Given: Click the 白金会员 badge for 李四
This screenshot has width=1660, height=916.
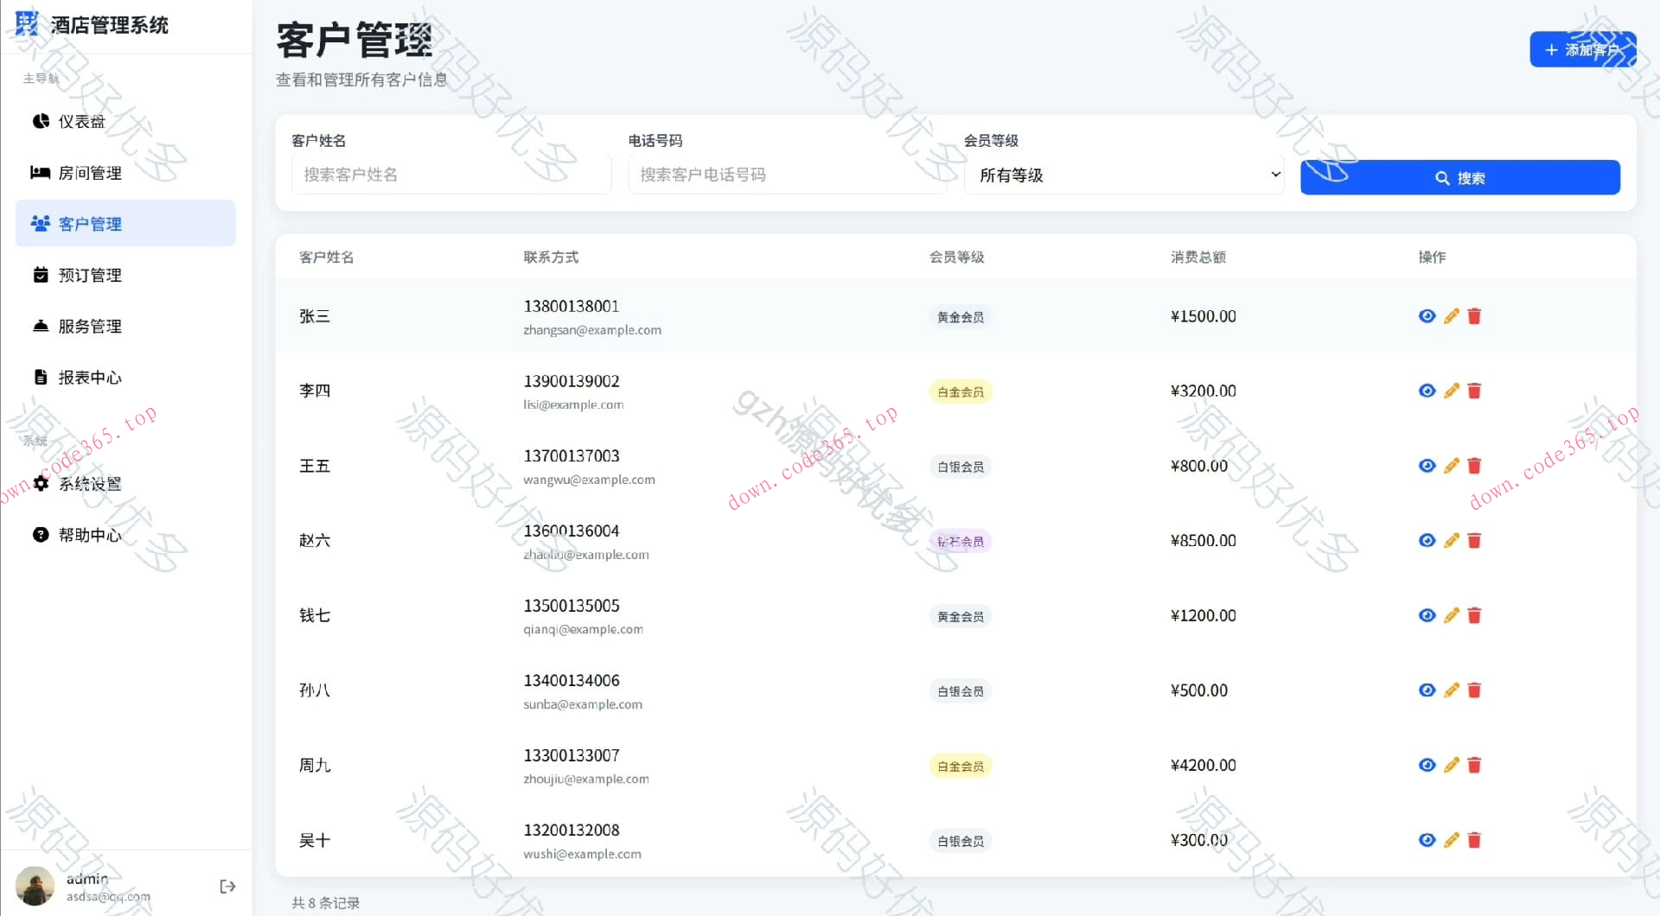Looking at the screenshot, I should (x=961, y=391).
